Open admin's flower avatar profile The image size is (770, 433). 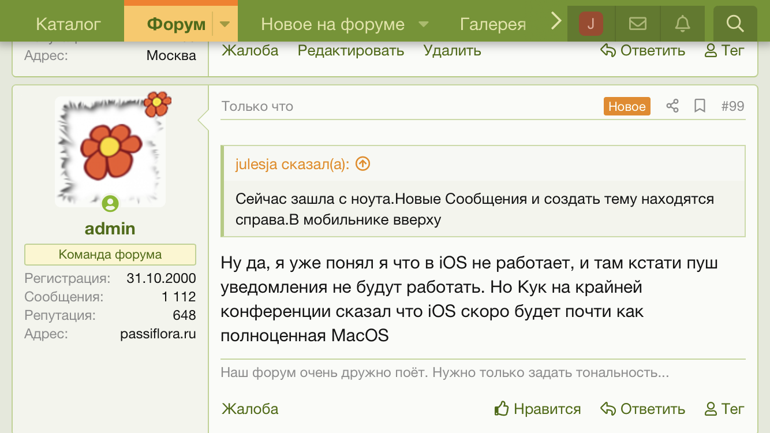coord(110,150)
